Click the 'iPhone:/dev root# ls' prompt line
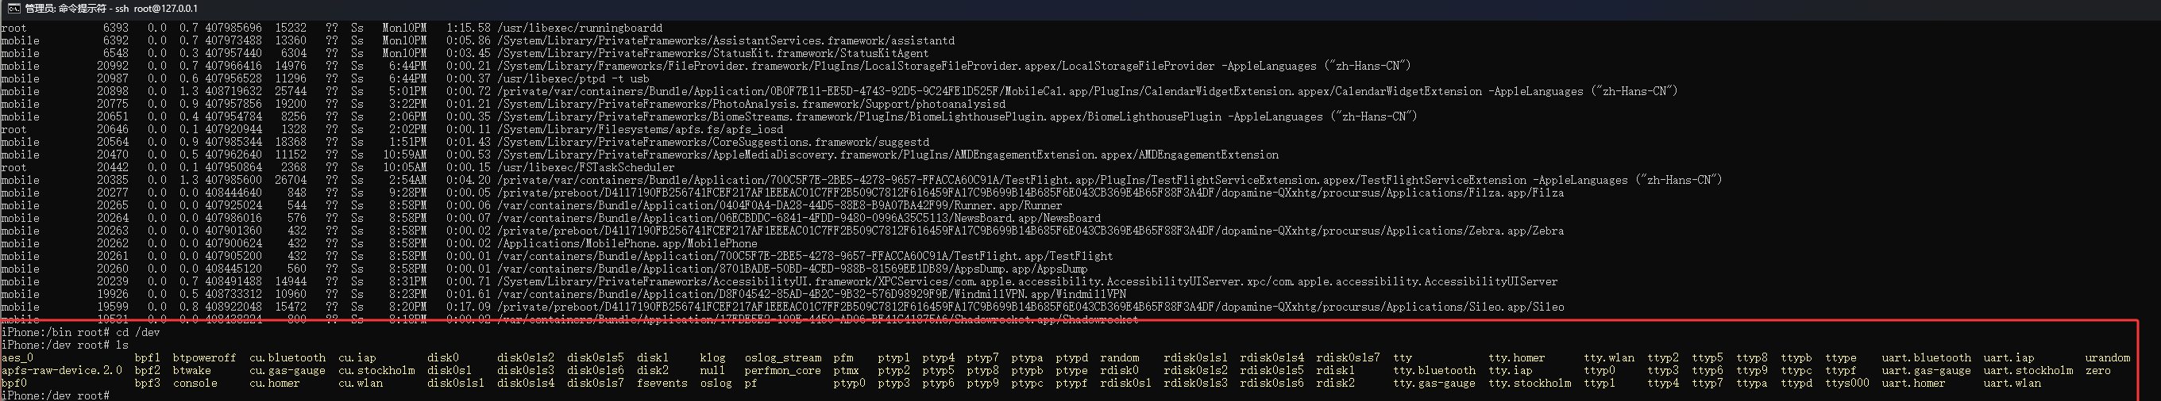The image size is (2161, 401). (x=65, y=345)
